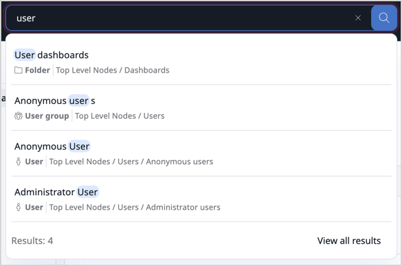402x266 pixels.
Task: Click the person icon under Administrator User
Action: (x=18, y=207)
